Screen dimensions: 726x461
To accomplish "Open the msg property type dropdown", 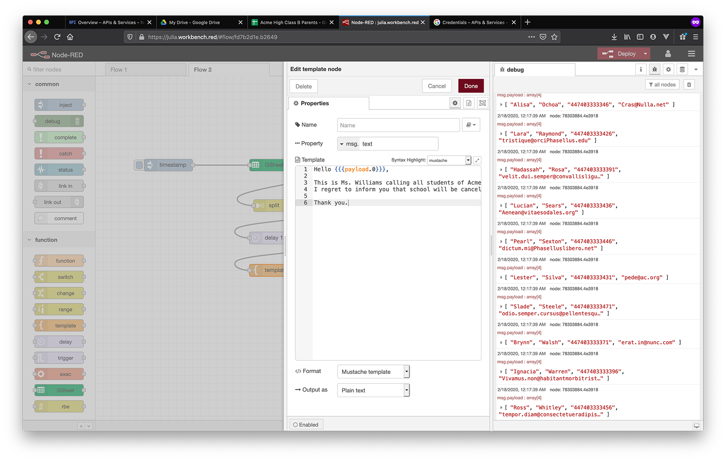I will pyautogui.click(x=348, y=144).
